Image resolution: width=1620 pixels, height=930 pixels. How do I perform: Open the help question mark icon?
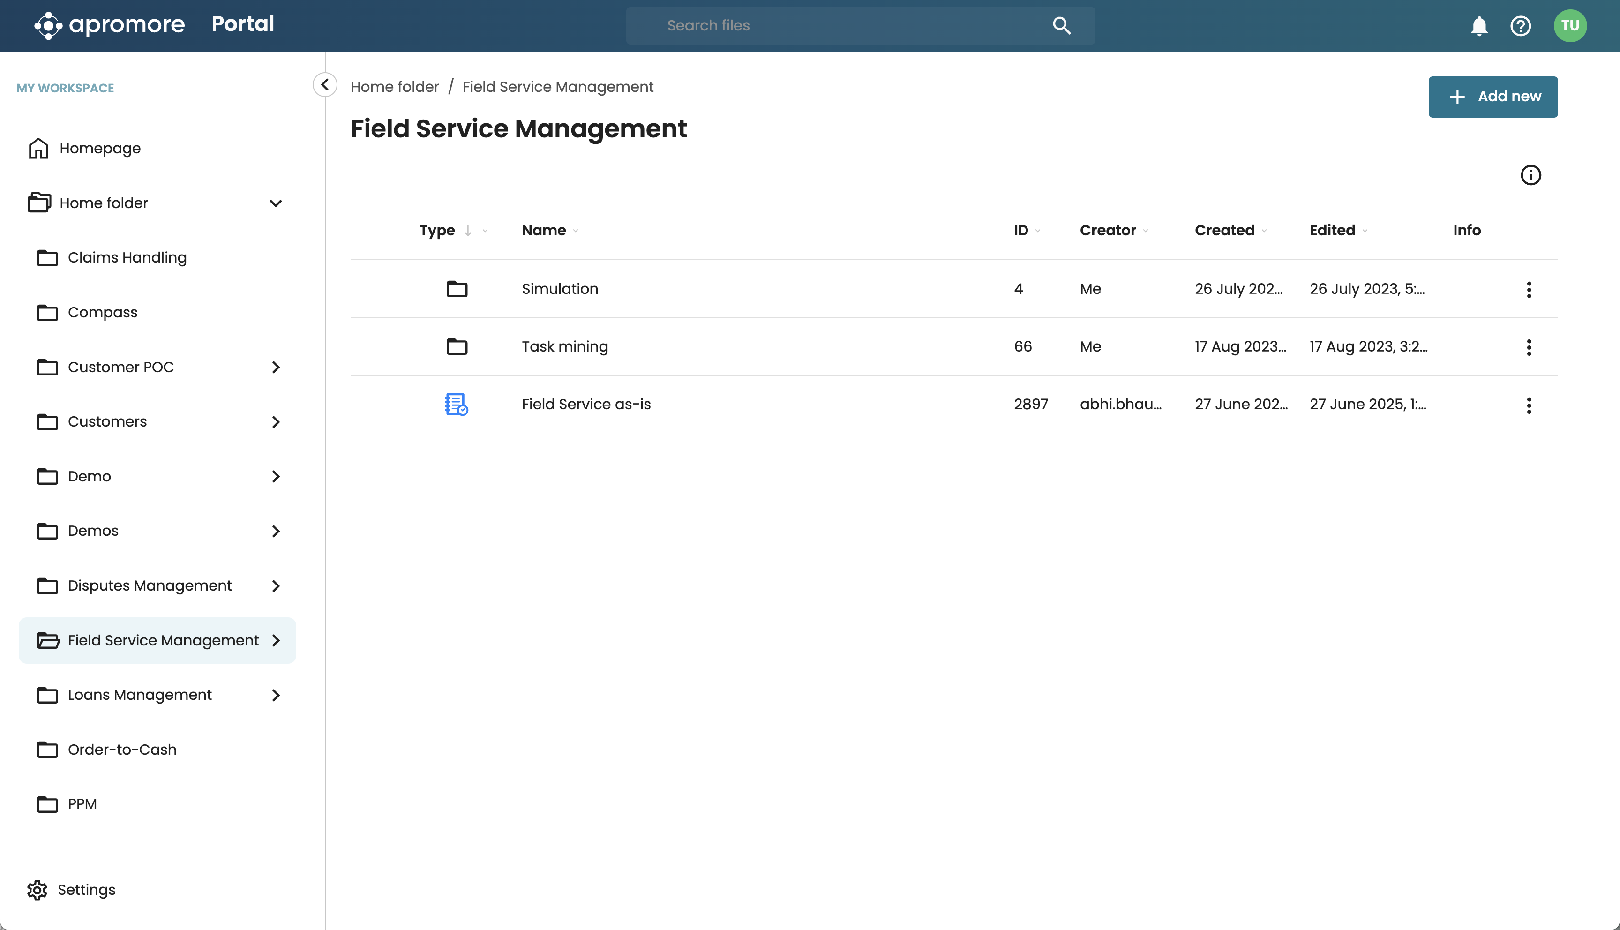pos(1520,26)
